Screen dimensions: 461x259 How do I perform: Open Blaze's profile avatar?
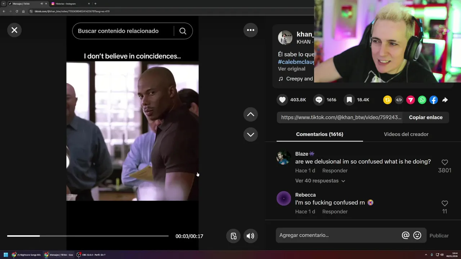[x=284, y=158]
